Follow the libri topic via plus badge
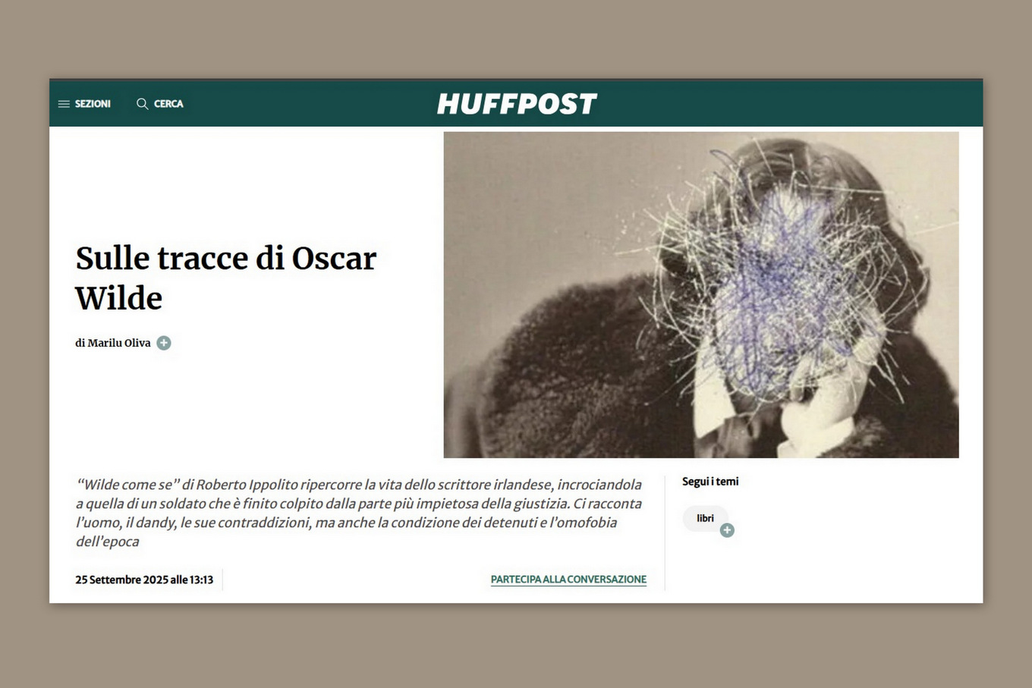Viewport: 1032px width, 688px height. point(727,530)
